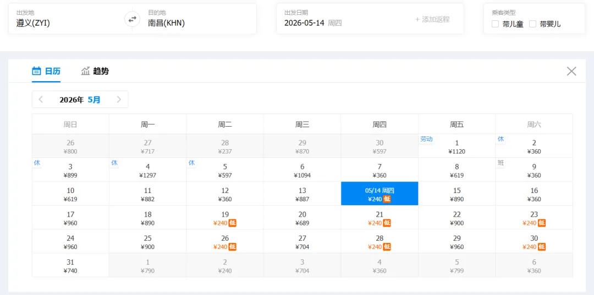Choose May 3 with ¥899 fare
Image resolution: width=594 pixels, height=295 pixels.
70,170
